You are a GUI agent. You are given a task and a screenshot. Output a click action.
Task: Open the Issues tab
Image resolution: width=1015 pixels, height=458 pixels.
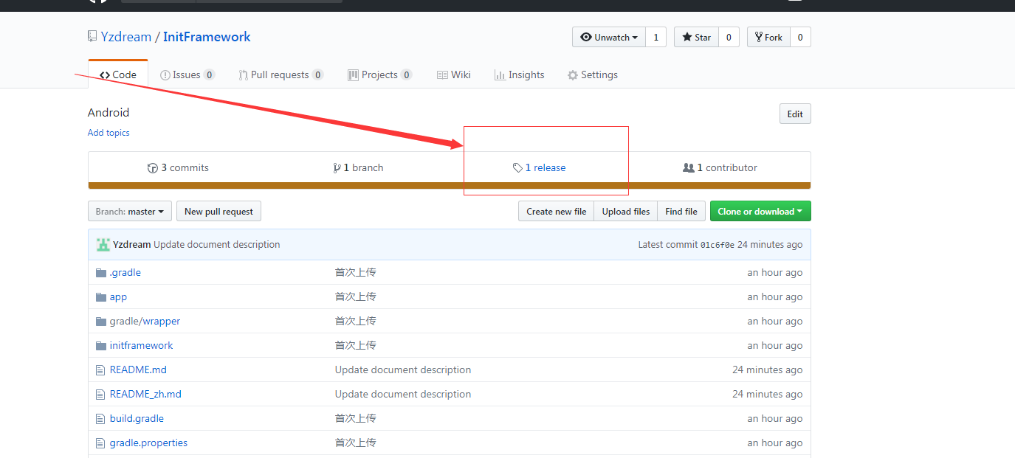tap(187, 74)
